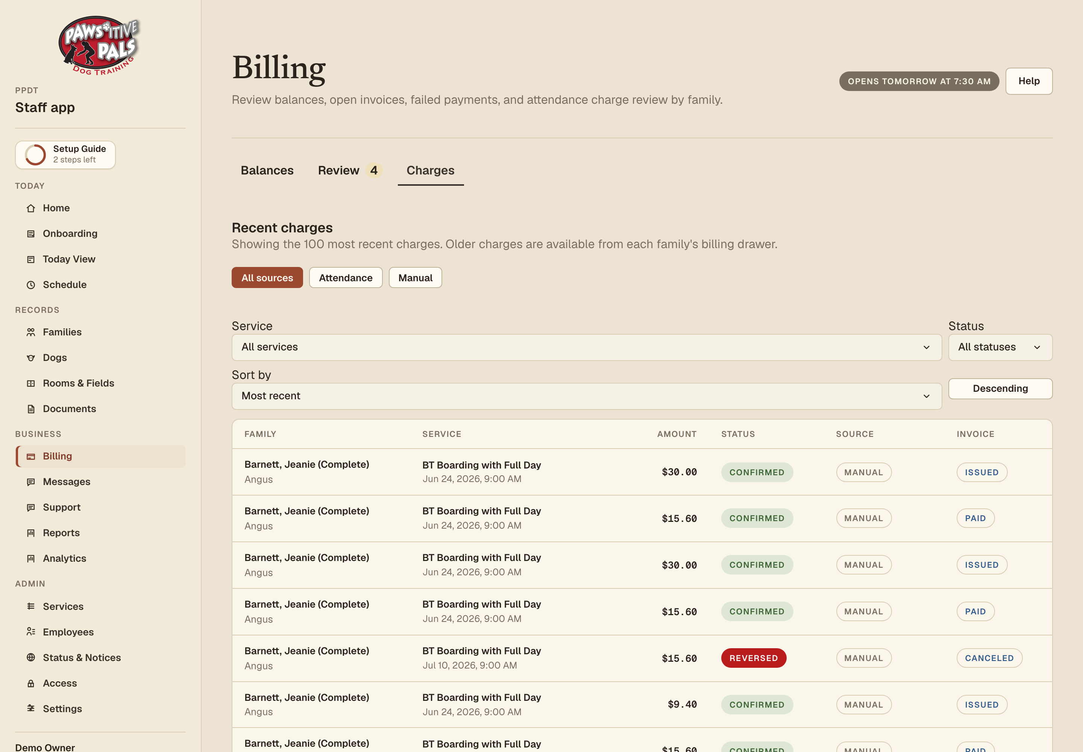Click the Help button
Screen dimensions: 1083x752
1029,81
